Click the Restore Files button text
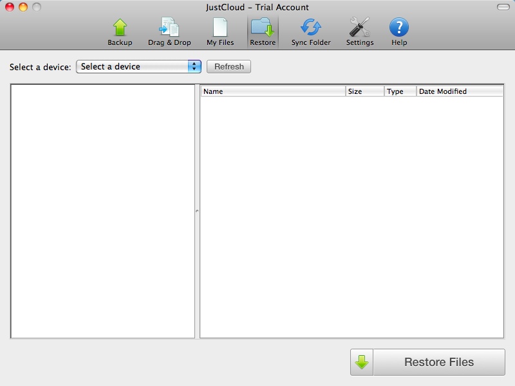This screenshot has height=386, width=515. [x=439, y=362]
